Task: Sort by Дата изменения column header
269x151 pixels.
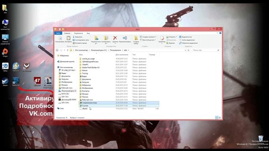Action: click(x=122, y=55)
